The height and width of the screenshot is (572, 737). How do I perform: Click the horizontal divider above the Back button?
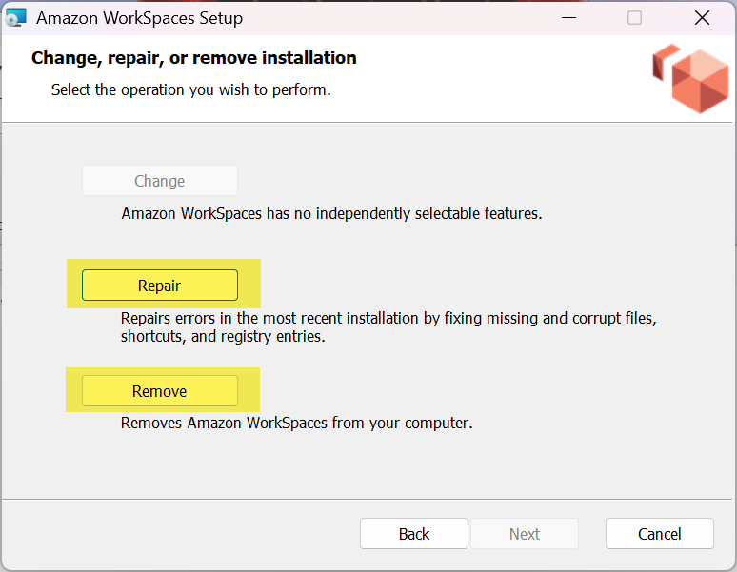tap(368, 499)
